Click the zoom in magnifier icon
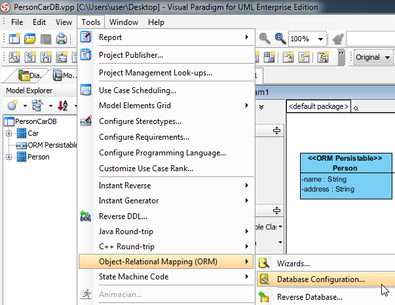 [x=280, y=39]
